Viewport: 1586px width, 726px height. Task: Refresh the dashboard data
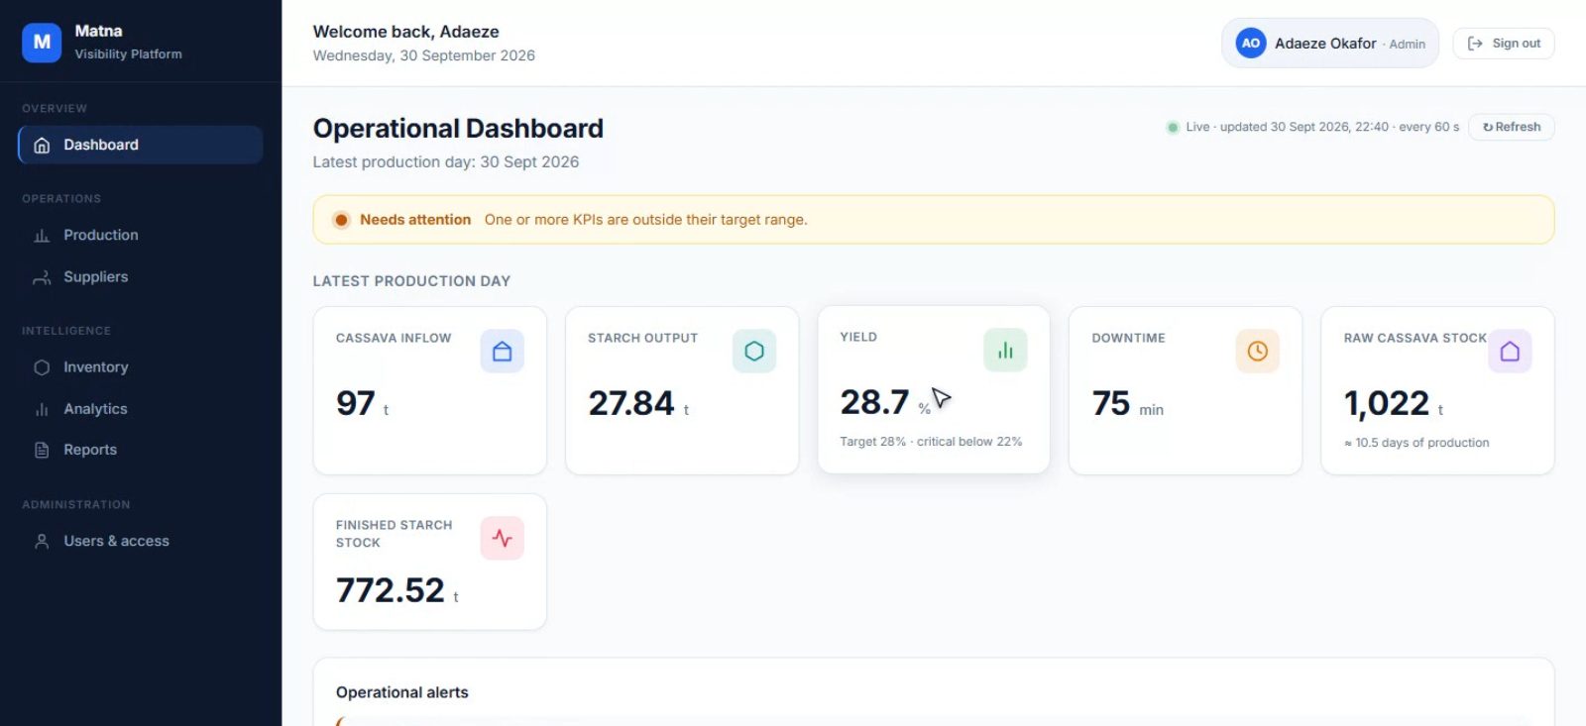(x=1512, y=127)
